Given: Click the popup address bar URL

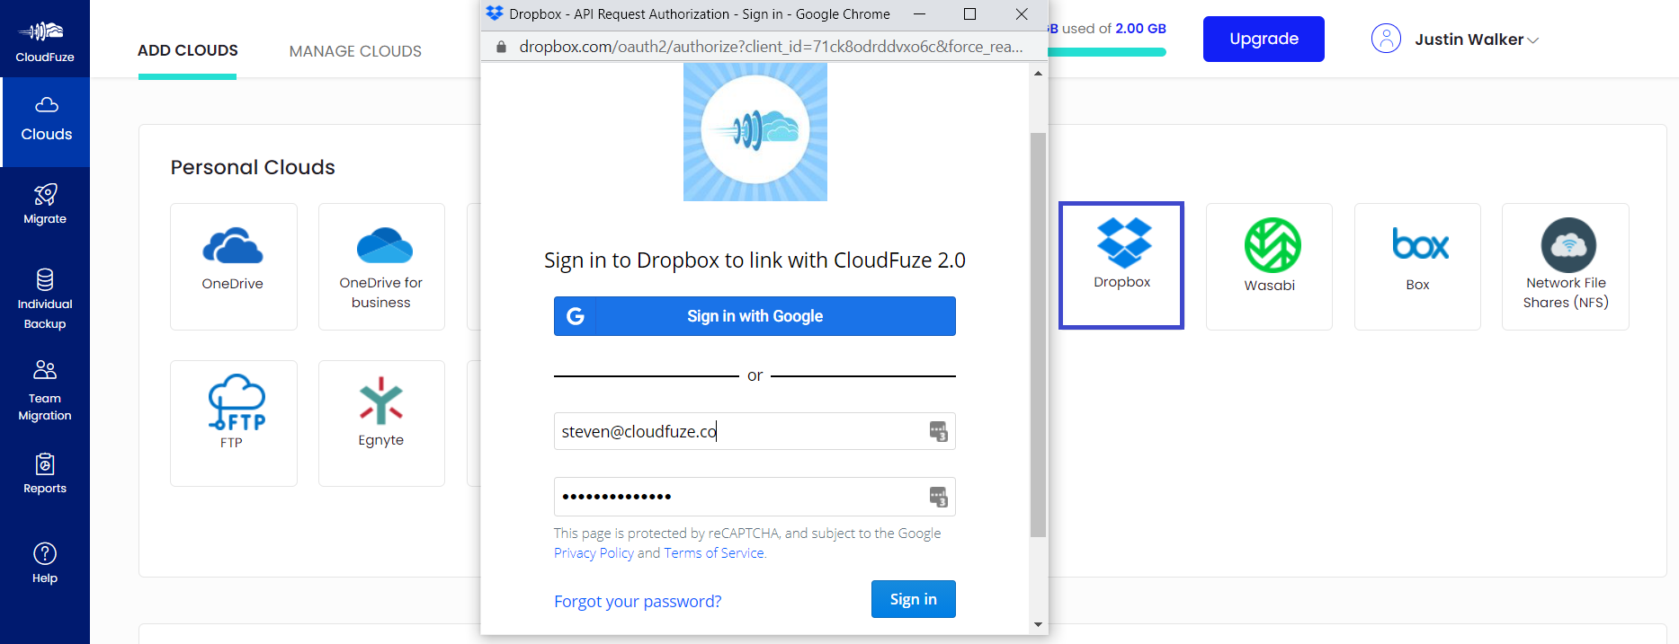Looking at the screenshot, I should pyautogui.click(x=771, y=47).
